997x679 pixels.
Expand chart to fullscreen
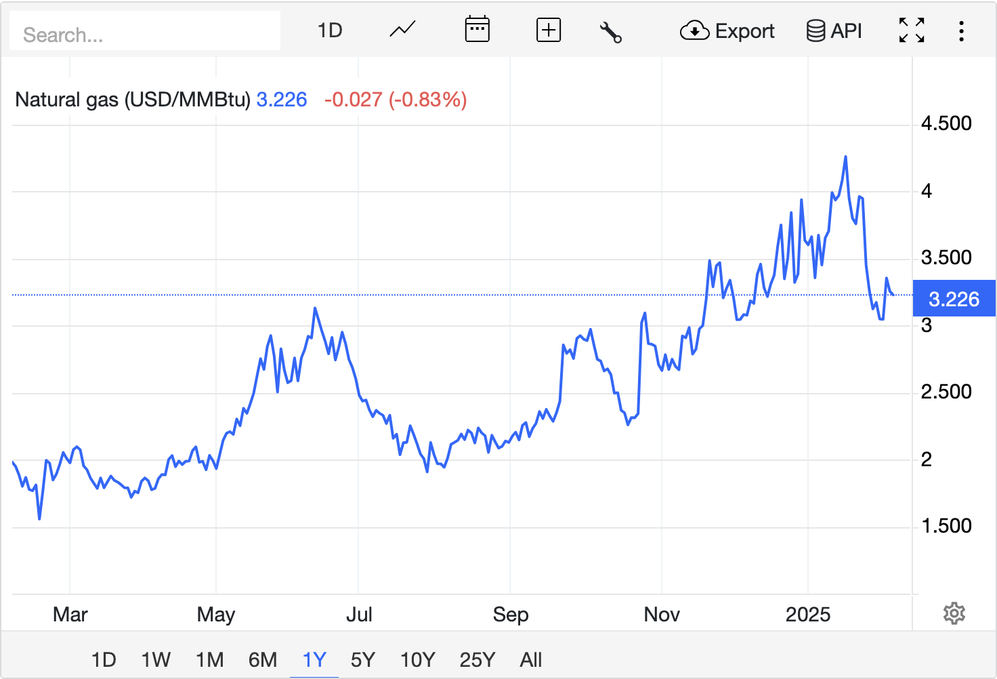pyautogui.click(x=912, y=30)
